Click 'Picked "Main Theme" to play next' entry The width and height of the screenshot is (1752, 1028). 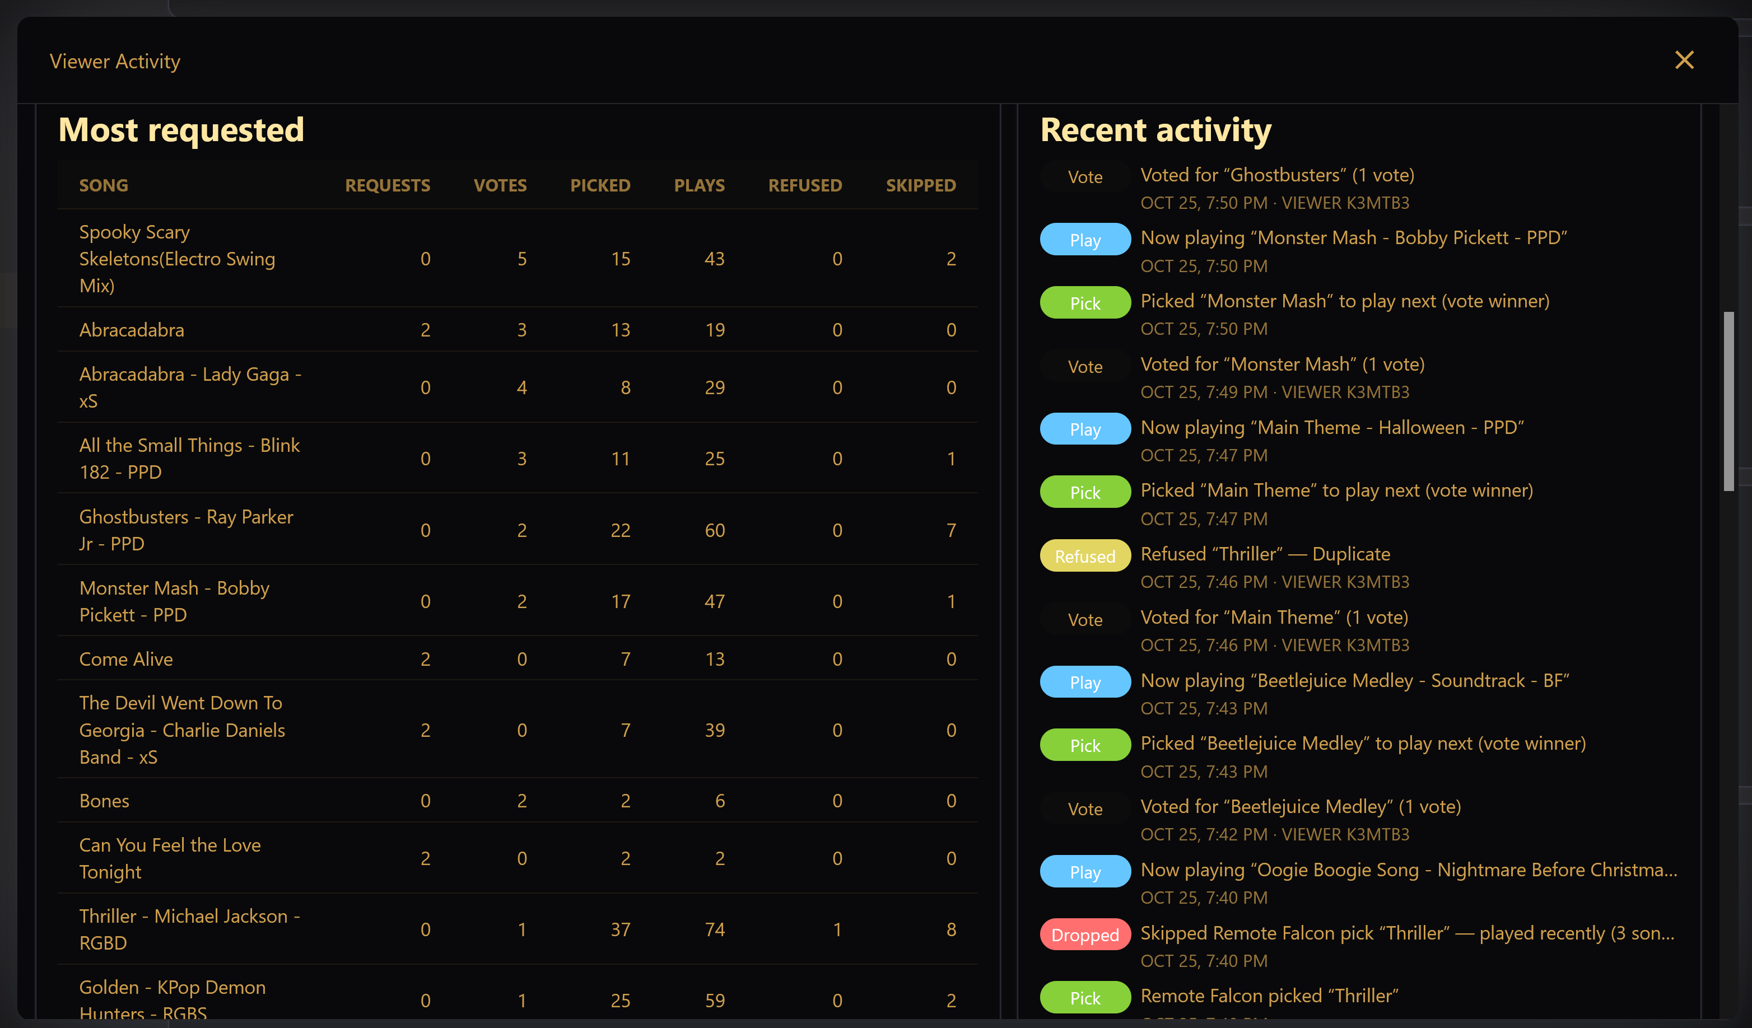point(1336,490)
